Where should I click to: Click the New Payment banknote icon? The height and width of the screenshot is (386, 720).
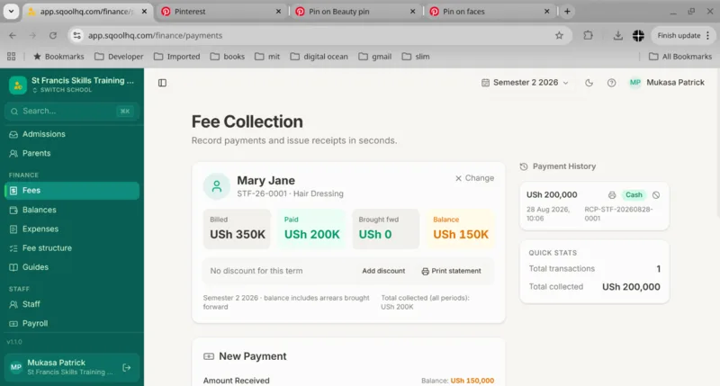[209, 356]
